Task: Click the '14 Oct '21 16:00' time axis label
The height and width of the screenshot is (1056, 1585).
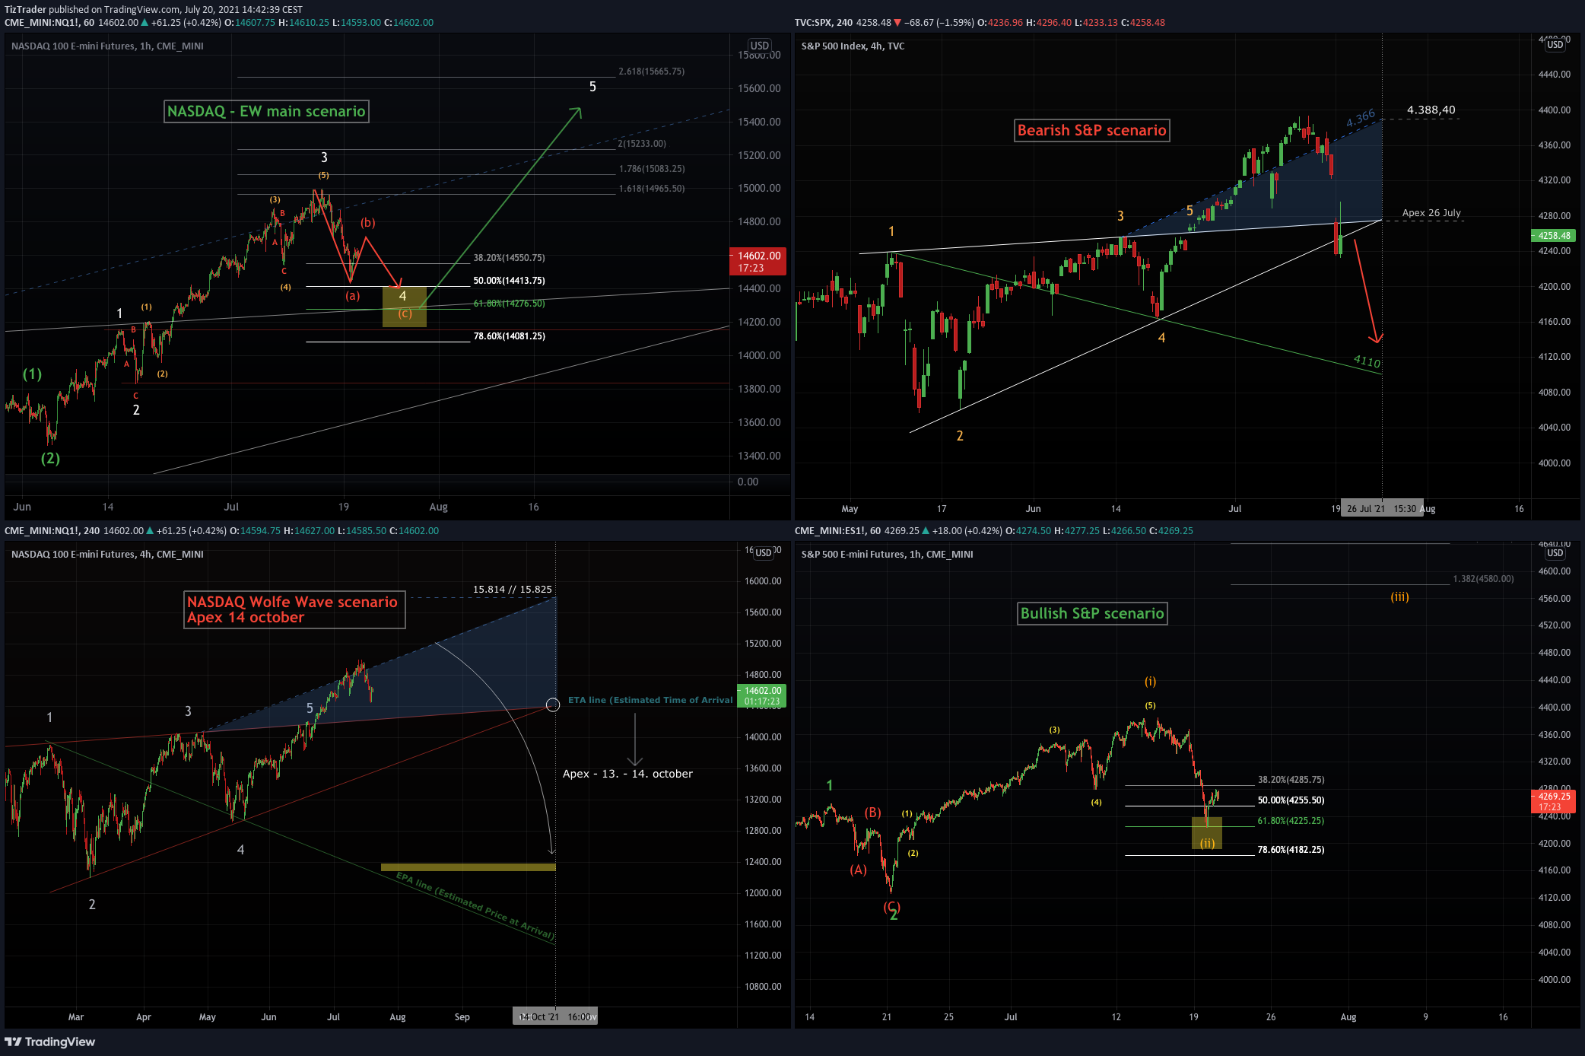Action: coord(555,1017)
